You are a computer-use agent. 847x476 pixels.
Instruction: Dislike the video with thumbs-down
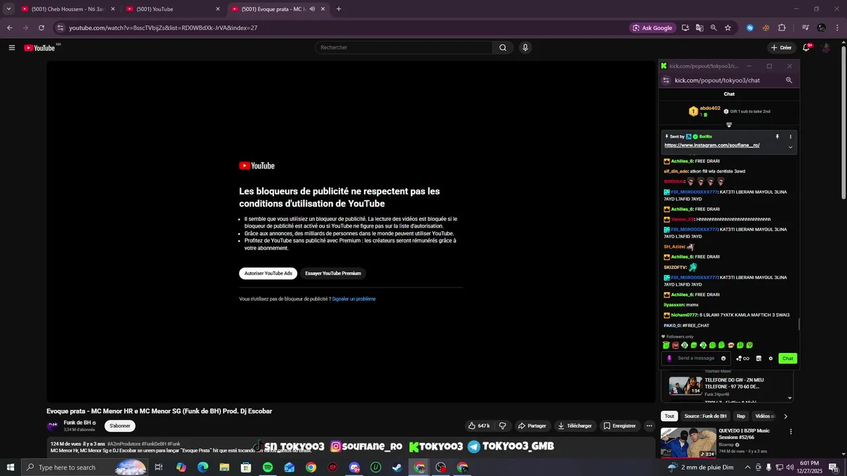pos(502,426)
